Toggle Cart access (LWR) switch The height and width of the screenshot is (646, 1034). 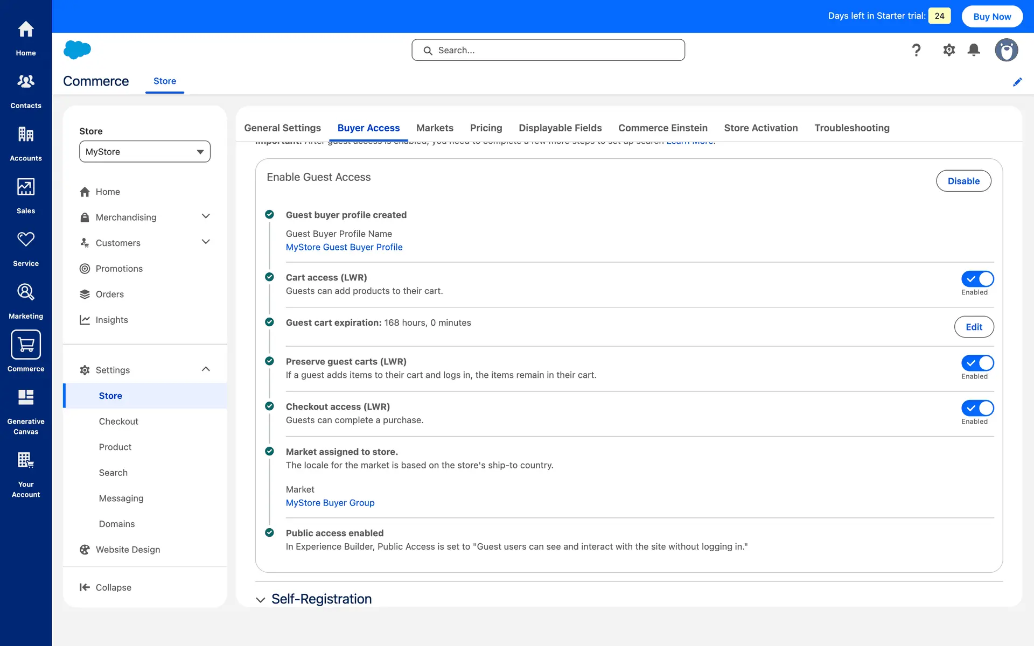tap(977, 279)
